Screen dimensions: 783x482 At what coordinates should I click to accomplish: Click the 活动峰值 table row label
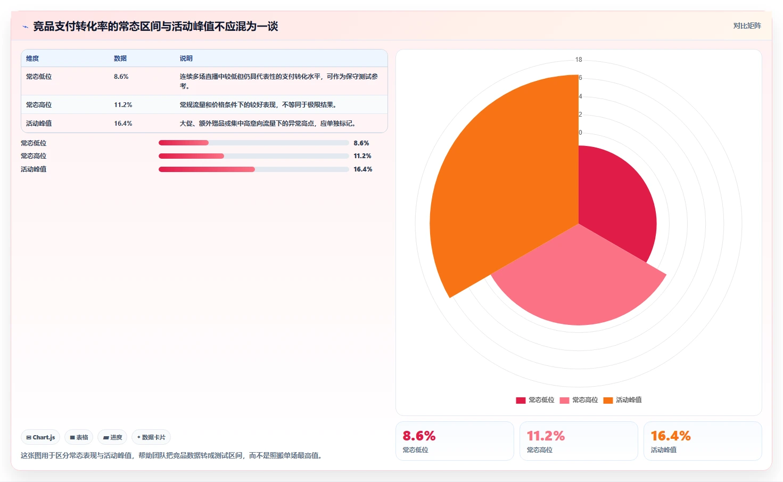click(x=39, y=124)
